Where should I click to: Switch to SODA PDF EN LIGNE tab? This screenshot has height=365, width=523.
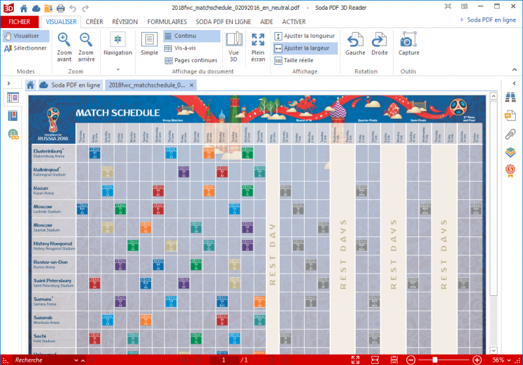point(223,22)
